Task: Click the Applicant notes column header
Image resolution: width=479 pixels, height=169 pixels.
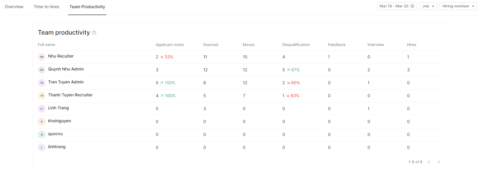Action: click(169, 45)
